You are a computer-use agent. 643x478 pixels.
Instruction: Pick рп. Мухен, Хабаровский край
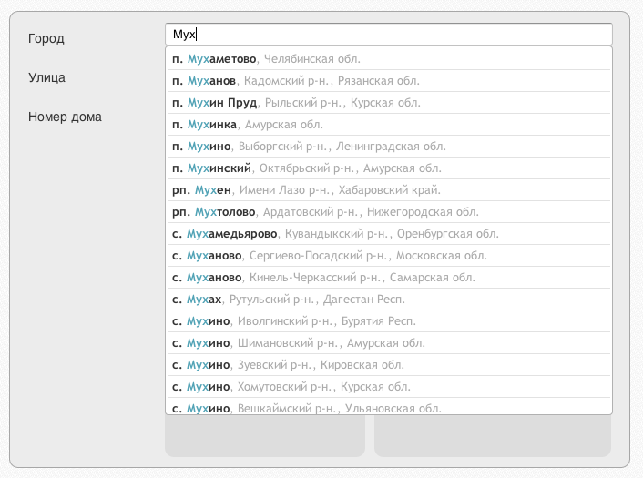click(388, 190)
